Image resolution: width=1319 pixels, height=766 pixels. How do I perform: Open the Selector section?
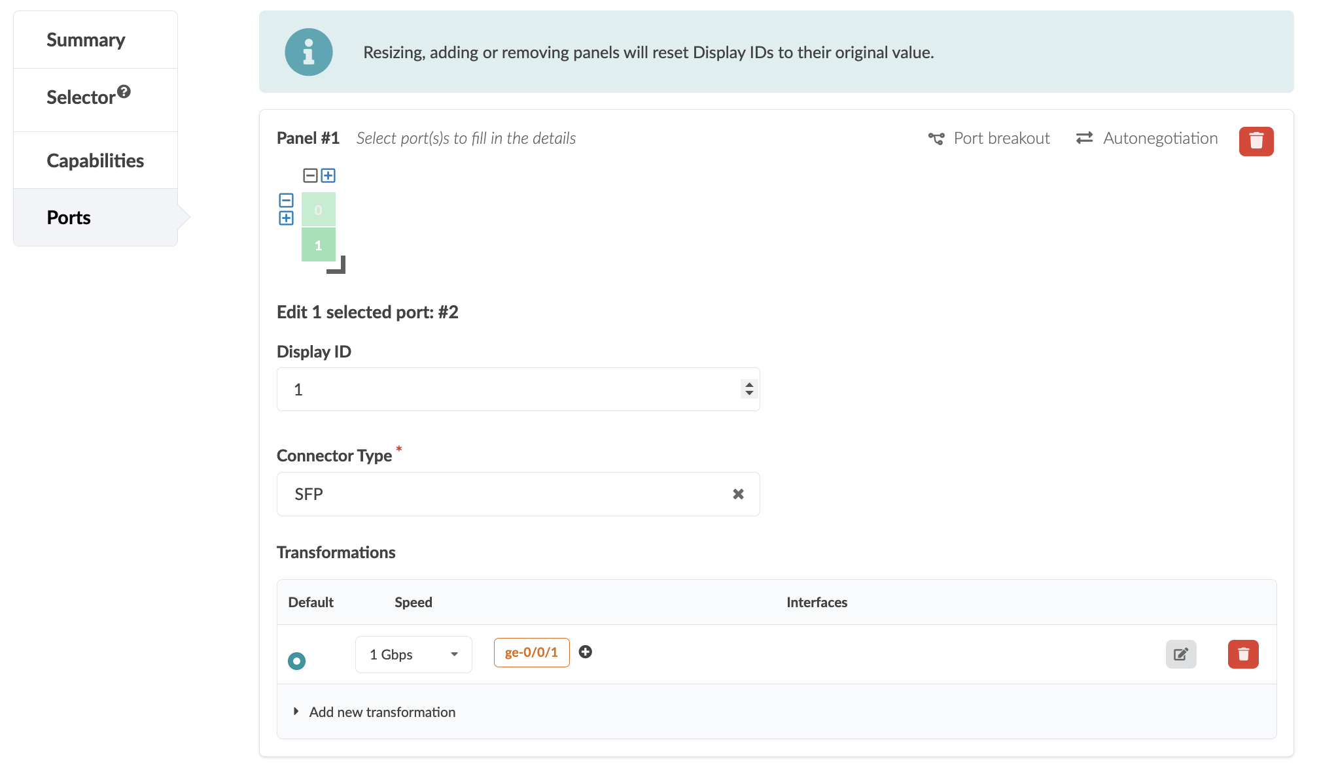click(x=80, y=96)
